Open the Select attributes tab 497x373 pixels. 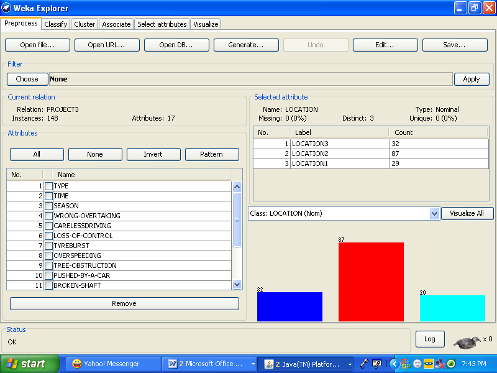coord(162,24)
